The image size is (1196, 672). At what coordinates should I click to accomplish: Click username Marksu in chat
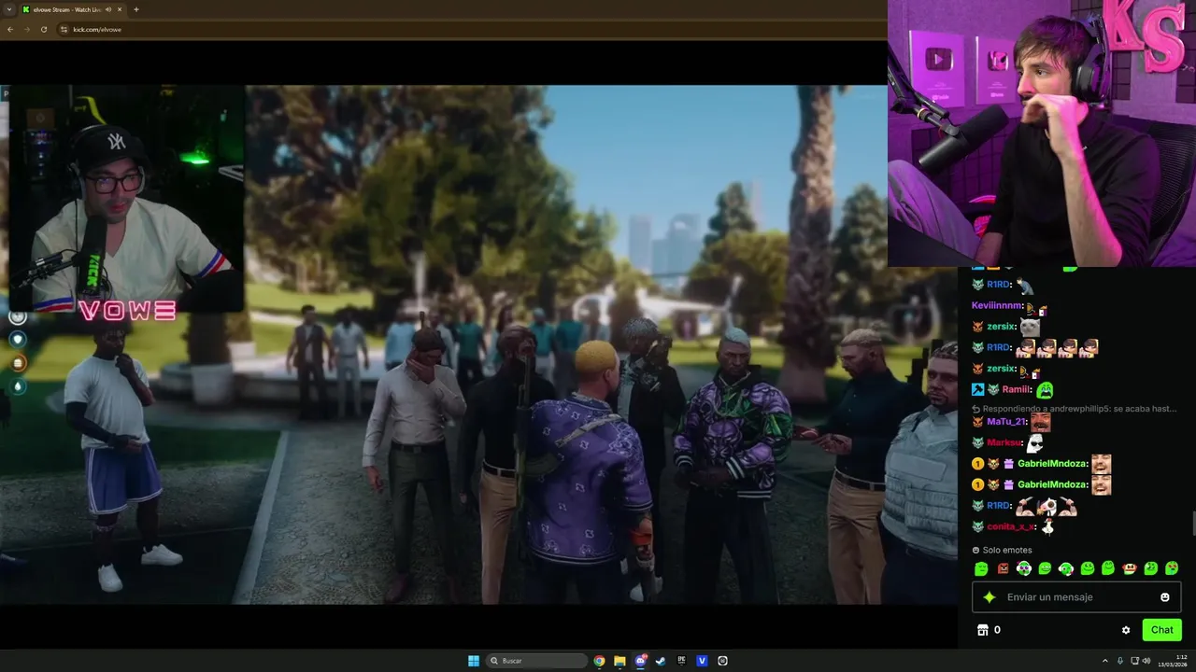pos(1004,442)
